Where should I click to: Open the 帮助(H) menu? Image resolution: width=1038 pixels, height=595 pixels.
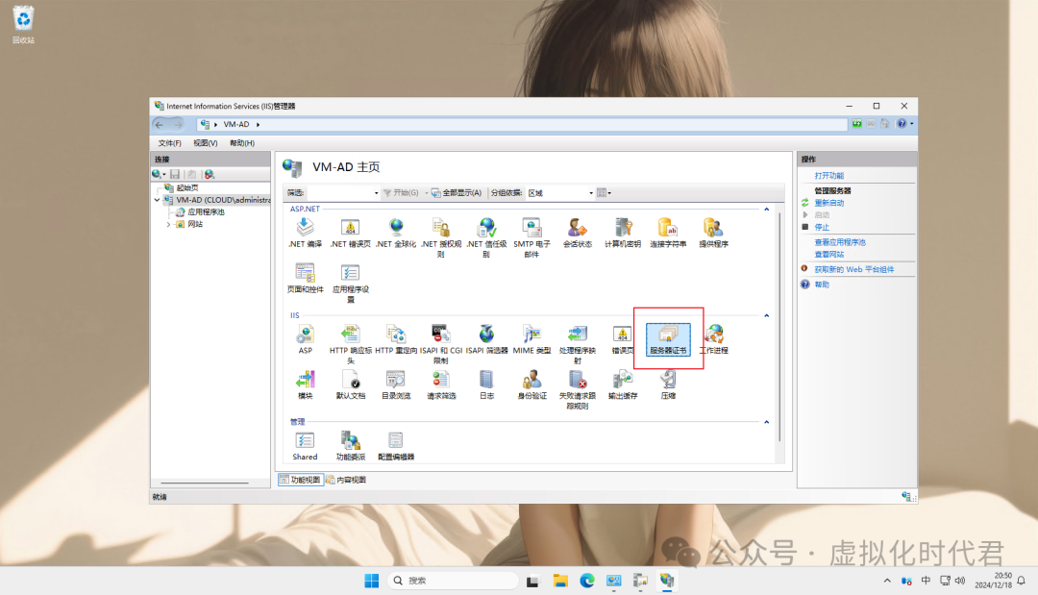pos(242,143)
